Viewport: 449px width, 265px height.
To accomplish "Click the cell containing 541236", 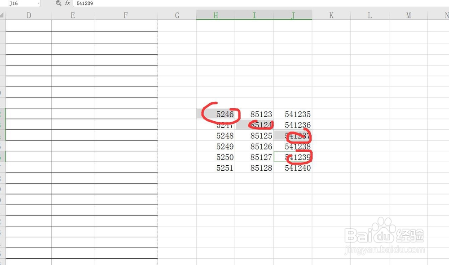I will coord(293,124).
